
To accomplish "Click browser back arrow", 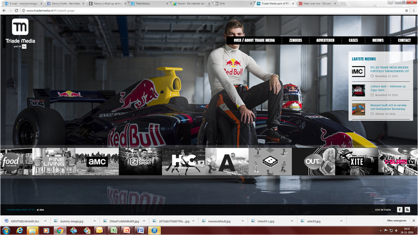I will [4, 11].
